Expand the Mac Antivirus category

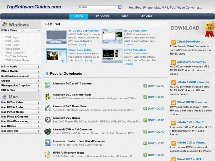[x=21, y=131]
